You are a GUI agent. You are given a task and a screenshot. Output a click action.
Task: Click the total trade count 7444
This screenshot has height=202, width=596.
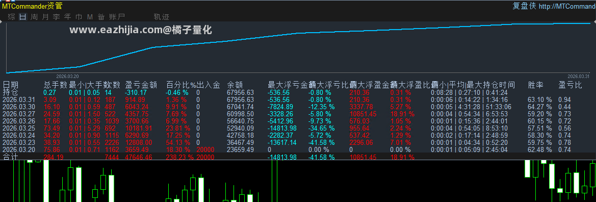pos(112,157)
